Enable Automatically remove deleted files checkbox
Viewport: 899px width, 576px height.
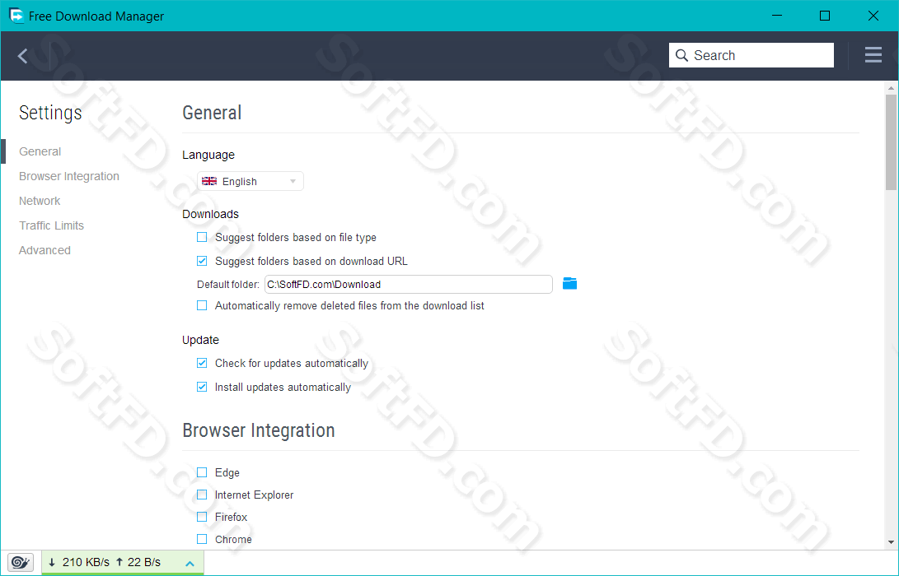(x=202, y=306)
